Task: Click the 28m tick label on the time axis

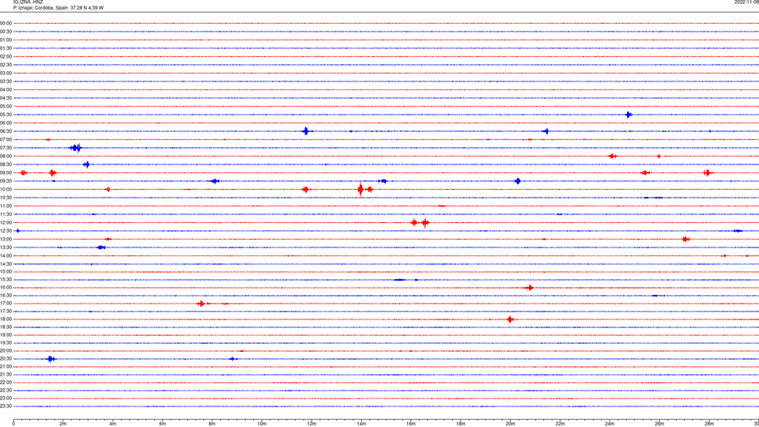Action: pos(709,424)
